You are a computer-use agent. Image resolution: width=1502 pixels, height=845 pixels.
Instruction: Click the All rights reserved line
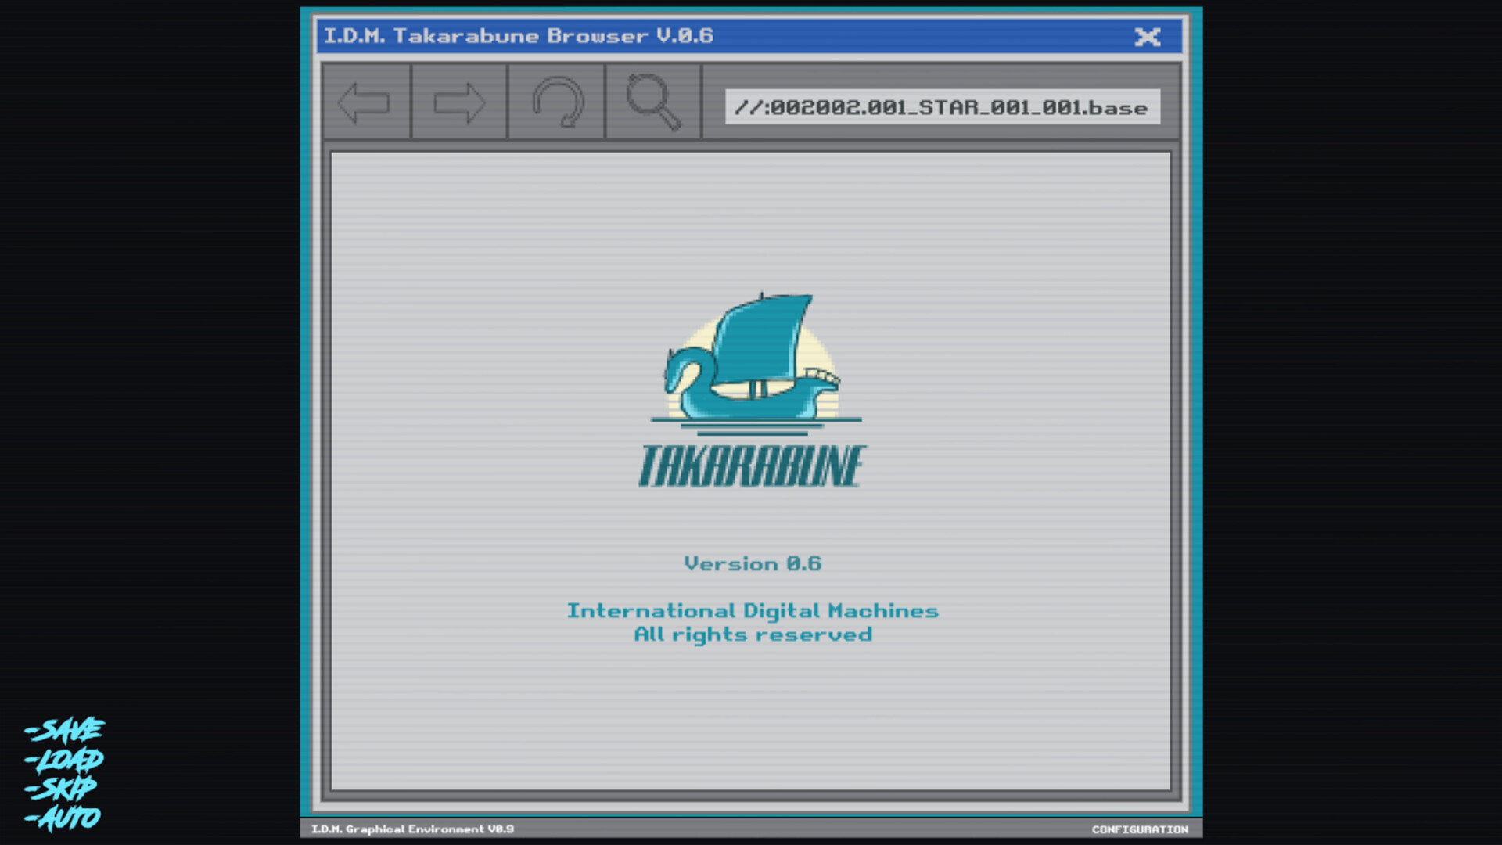coord(753,635)
